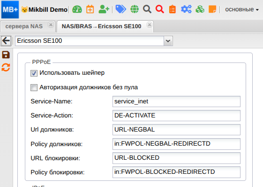Click the Service-Name: label
This screenshot has width=263, height=187.
[52, 101]
